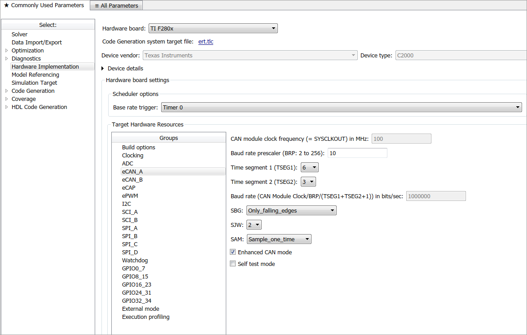Open the Commonly Used Parameters tab

click(x=44, y=5)
